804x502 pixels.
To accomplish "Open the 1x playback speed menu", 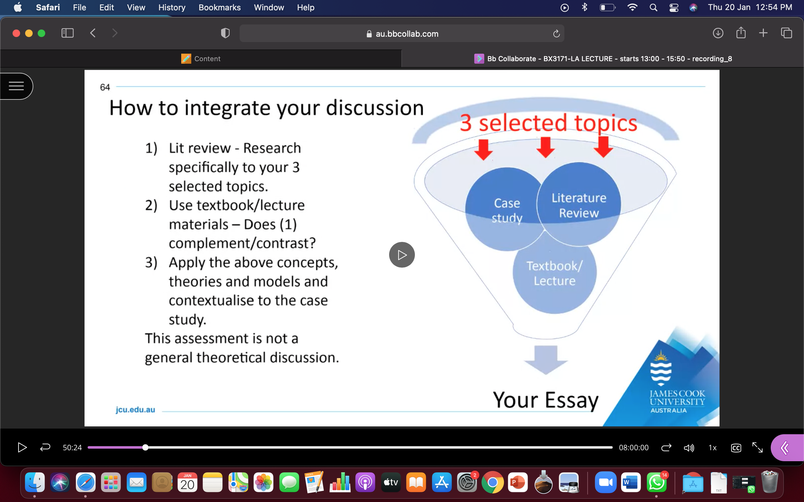I will coord(712,448).
